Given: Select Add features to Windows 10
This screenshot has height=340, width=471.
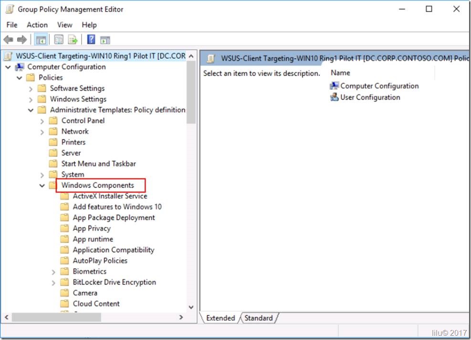Looking at the screenshot, I should click(117, 207).
